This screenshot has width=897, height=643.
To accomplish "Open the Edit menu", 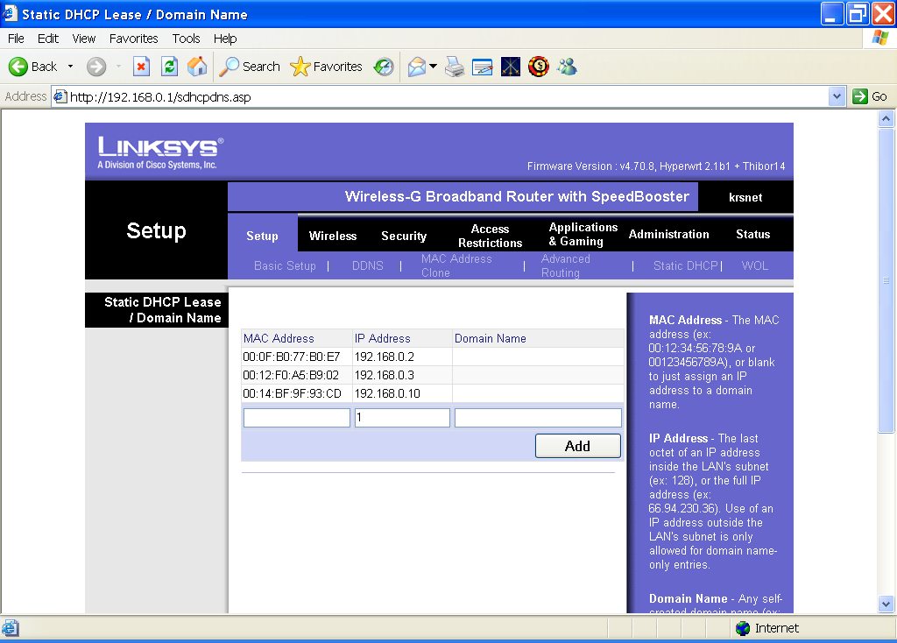I will [x=48, y=39].
